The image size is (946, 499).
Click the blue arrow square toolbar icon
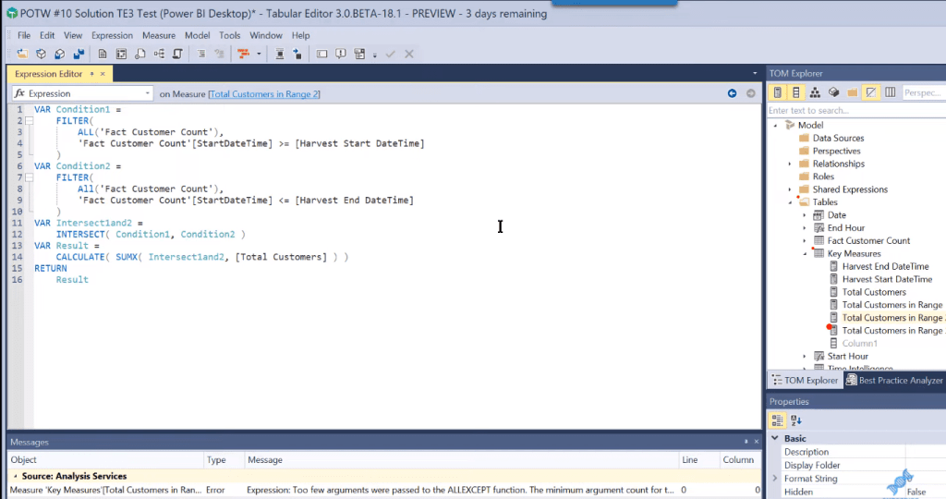coord(297,55)
